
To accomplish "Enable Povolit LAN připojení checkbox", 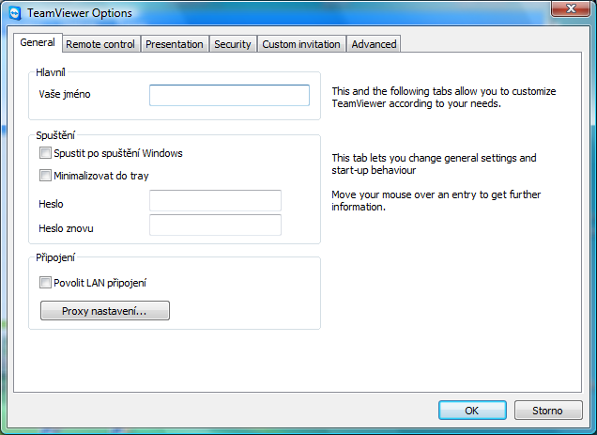I will pyautogui.click(x=45, y=283).
